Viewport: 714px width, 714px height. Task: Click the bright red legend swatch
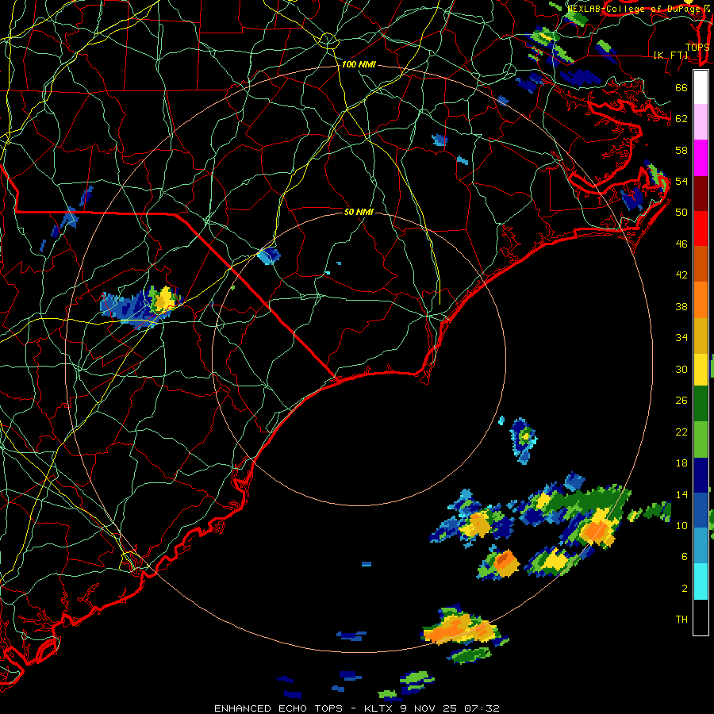[x=701, y=228]
